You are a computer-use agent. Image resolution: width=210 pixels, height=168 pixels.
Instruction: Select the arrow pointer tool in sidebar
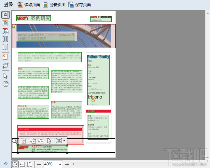(6, 76)
